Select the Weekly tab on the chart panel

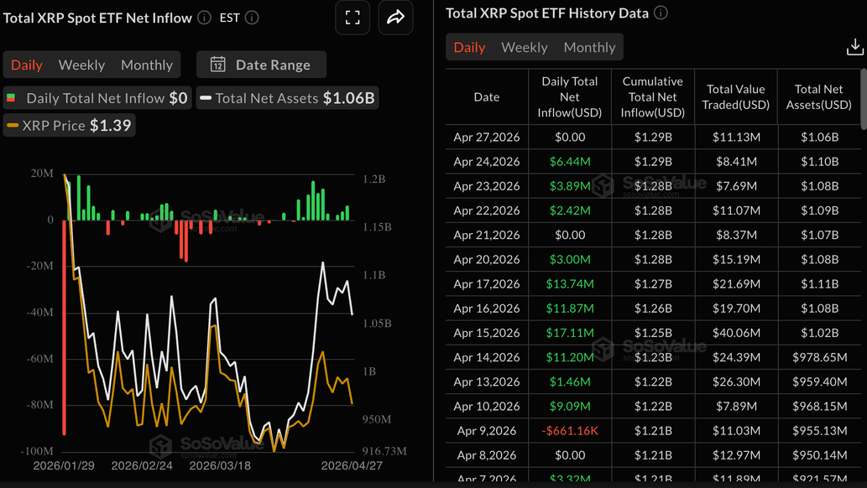point(81,65)
